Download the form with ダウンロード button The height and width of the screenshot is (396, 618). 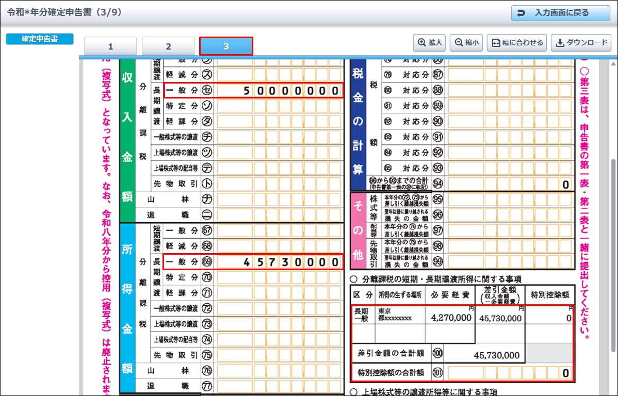[581, 43]
